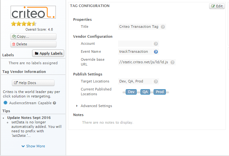Click help icon beside Override base URL
This screenshot has height=156, width=229.
173,62
